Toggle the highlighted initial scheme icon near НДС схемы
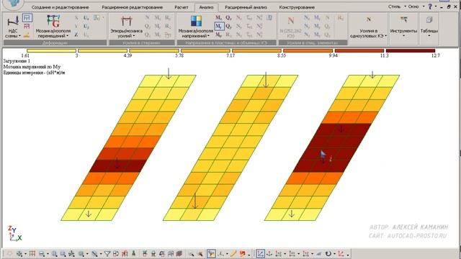The image size is (461, 259). [x=27, y=17]
